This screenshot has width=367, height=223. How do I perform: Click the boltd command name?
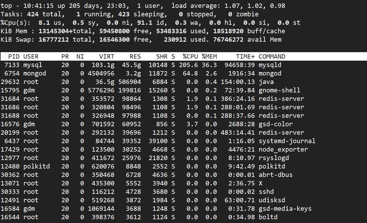(268, 217)
